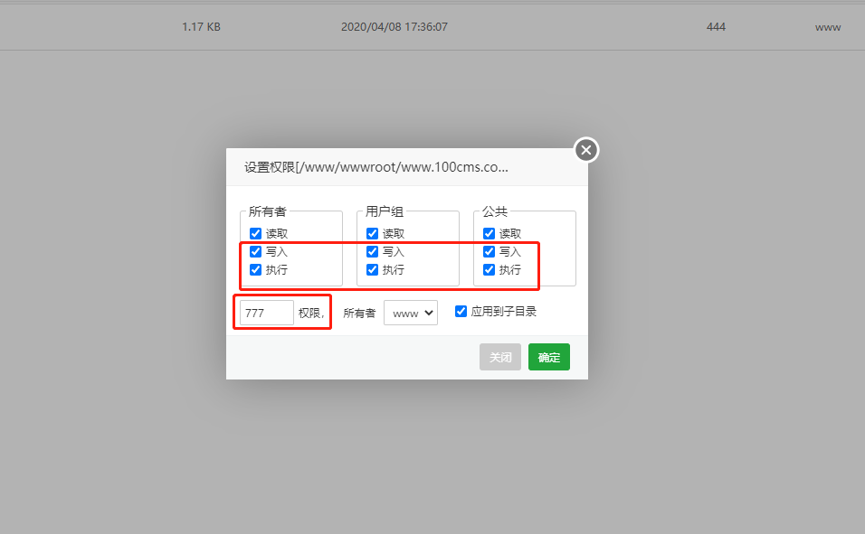Toggle owner 写入 (write) checkbox
The width and height of the screenshot is (865, 534).
(x=255, y=252)
